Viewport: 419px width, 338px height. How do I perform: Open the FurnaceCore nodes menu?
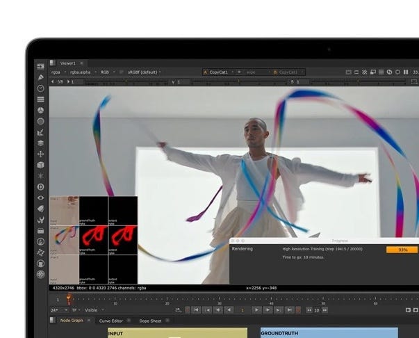[40, 242]
